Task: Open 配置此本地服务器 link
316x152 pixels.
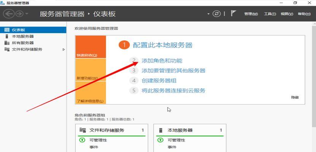Action: click(163, 45)
